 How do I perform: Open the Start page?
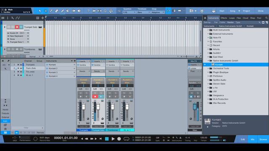(222, 11)
